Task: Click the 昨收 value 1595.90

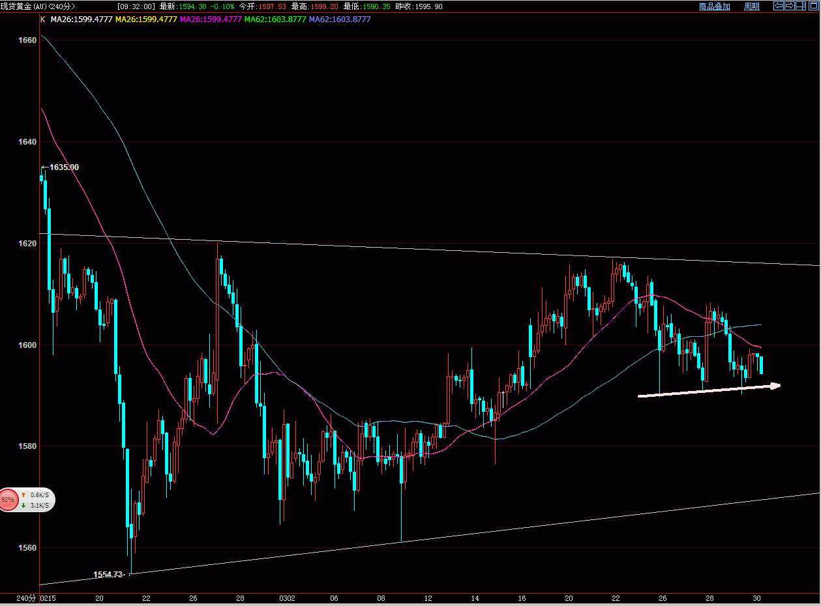Action: click(429, 6)
